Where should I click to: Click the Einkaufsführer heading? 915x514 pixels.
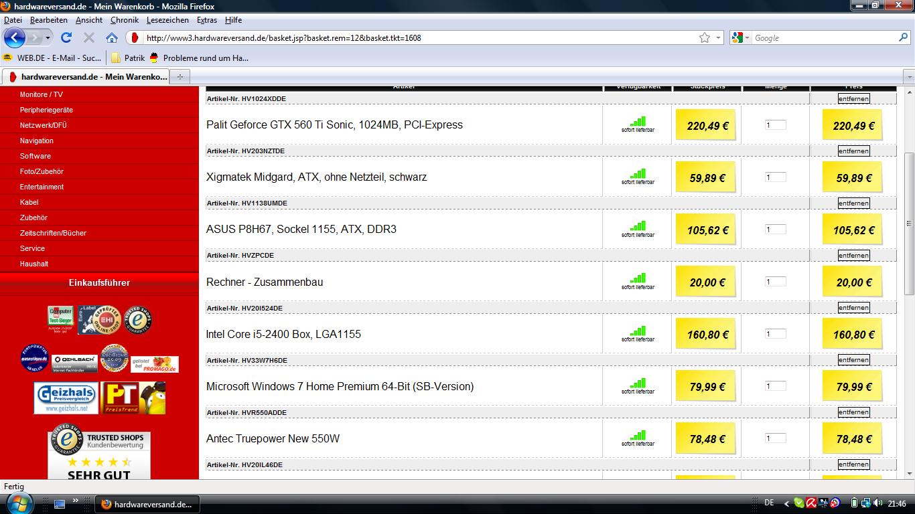tap(99, 283)
